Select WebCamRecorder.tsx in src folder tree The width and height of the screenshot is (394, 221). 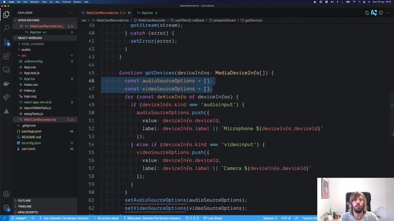click(40, 120)
